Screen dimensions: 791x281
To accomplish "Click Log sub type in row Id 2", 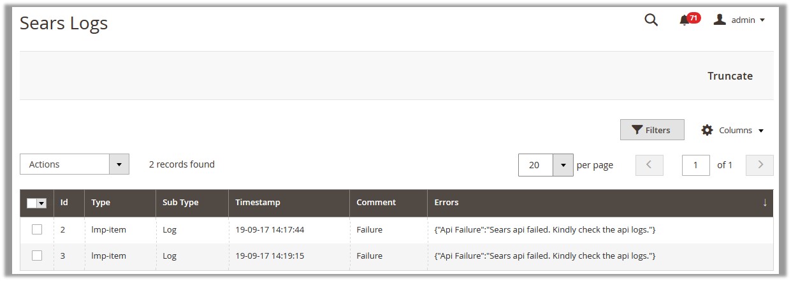I will tap(170, 229).
